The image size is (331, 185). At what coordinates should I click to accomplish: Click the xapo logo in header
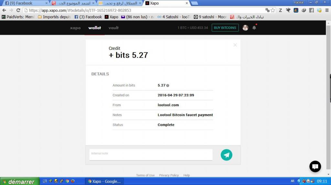(x=75, y=28)
